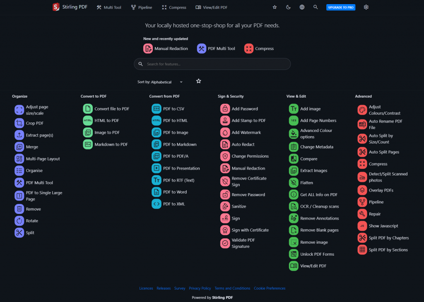Open Cookie Preferences footer link
Viewport: 424px width, 302px height.
(270, 288)
